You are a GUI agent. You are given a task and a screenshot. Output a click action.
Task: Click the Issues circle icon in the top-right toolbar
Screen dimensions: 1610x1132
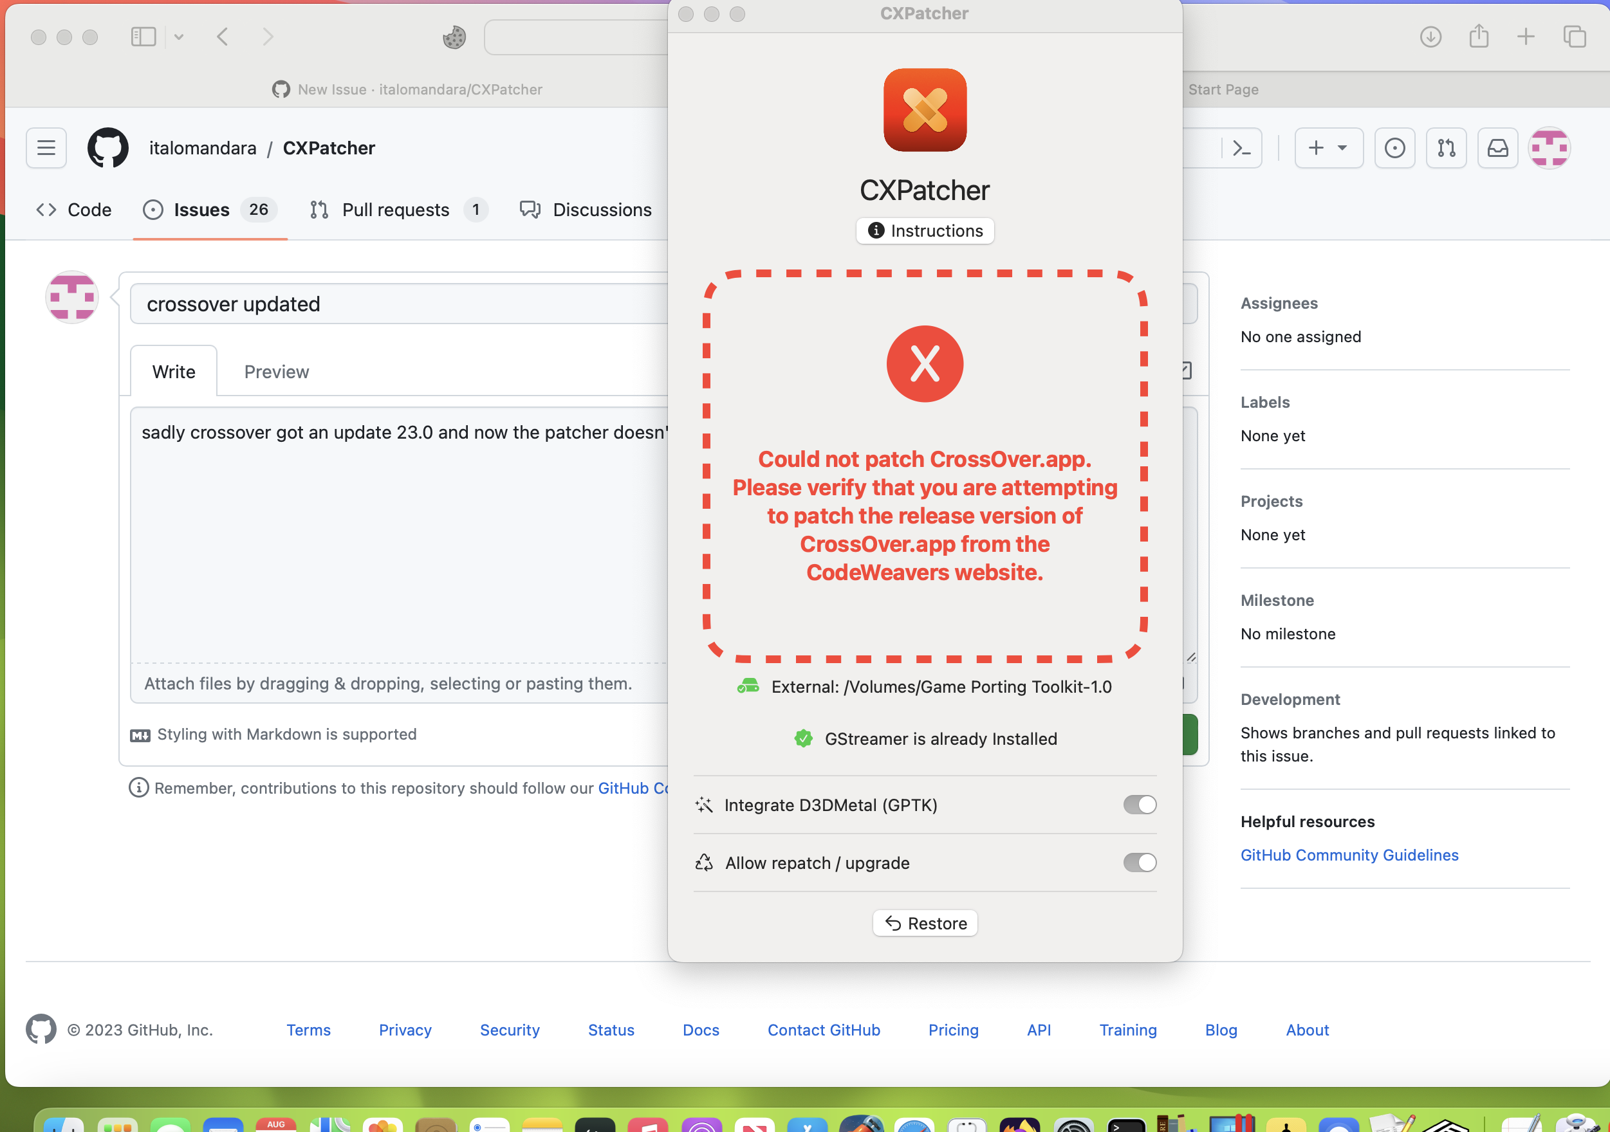point(1394,148)
